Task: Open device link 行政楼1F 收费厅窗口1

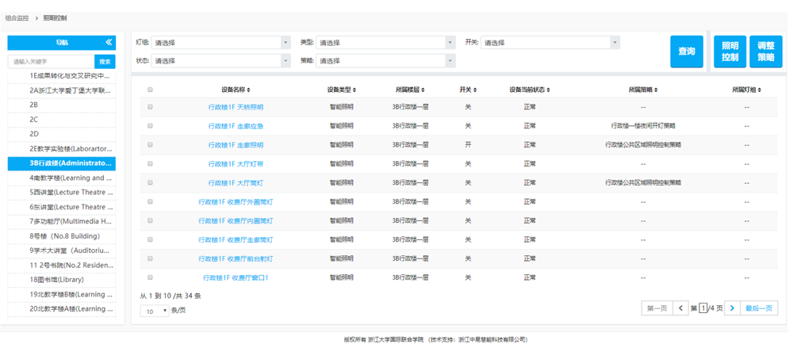Action: tap(236, 277)
